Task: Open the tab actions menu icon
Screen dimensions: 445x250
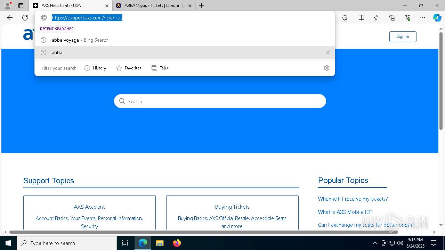Action: (21, 6)
